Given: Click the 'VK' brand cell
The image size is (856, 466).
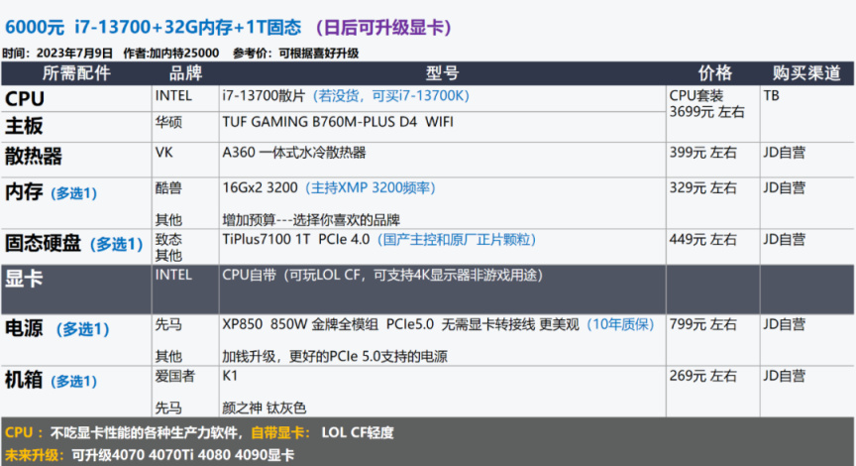Looking at the screenshot, I should point(163,153).
